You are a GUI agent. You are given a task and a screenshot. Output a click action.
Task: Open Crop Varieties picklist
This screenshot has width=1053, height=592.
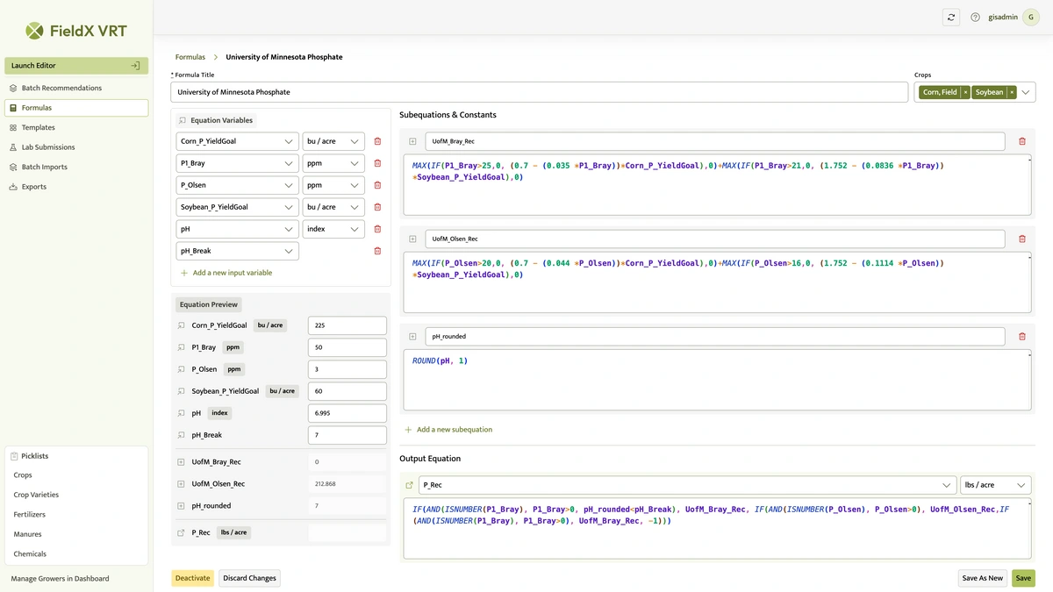coord(36,495)
